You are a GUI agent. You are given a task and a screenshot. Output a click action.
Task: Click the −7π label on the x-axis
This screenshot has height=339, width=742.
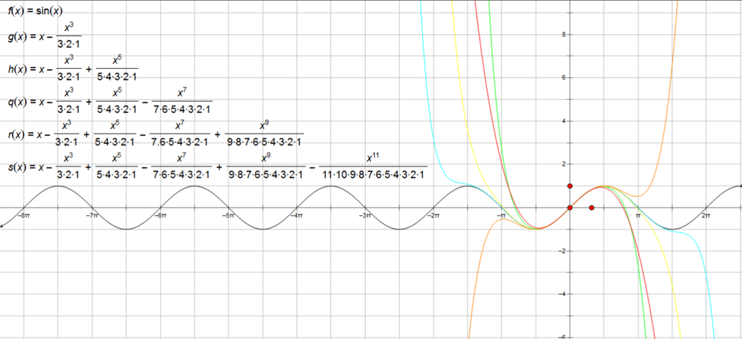(x=92, y=215)
